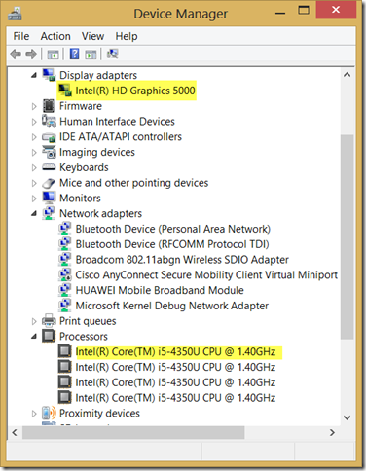Select HUAWEI Mobile Broadband Module
Viewport: 366px width, 471px height.
click(160, 290)
